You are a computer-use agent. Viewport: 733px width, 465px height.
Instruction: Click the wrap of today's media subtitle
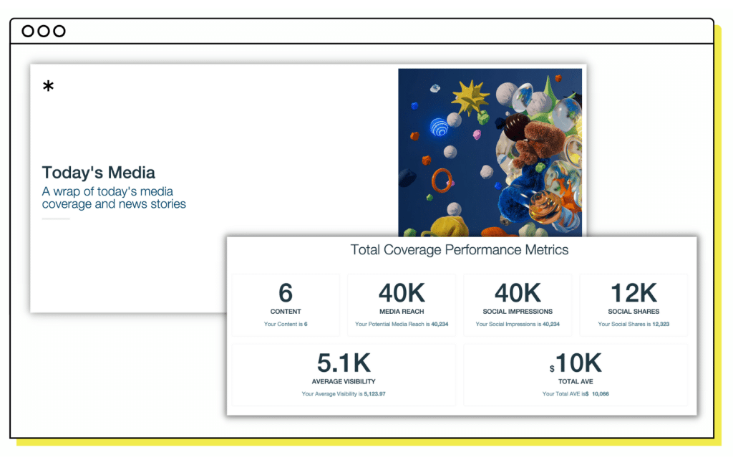click(113, 198)
